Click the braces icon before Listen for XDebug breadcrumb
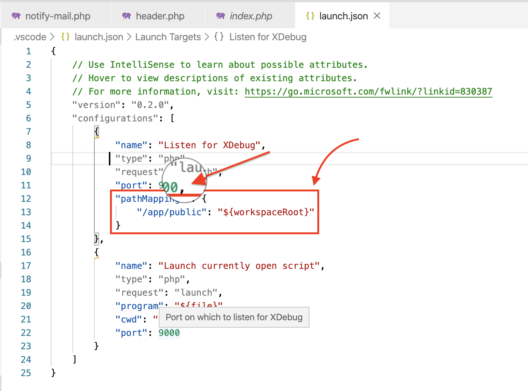This screenshot has width=528, height=391. [219, 36]
